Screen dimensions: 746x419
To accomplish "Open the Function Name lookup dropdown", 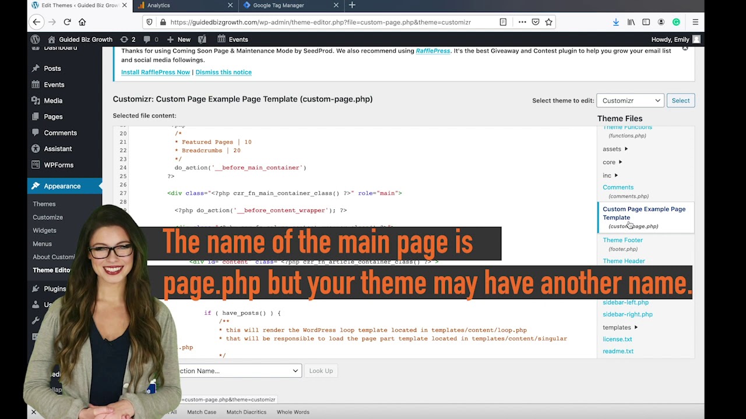I will click(239, 371).
